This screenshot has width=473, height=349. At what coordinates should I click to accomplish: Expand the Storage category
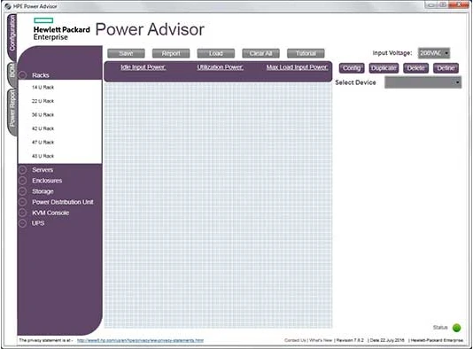(23, 191)
